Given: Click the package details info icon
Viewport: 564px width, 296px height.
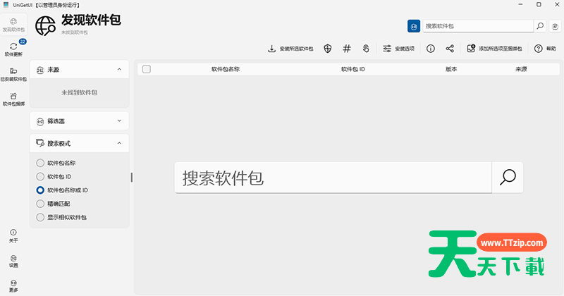Looking at the screenshot, I should pos(431,49).
